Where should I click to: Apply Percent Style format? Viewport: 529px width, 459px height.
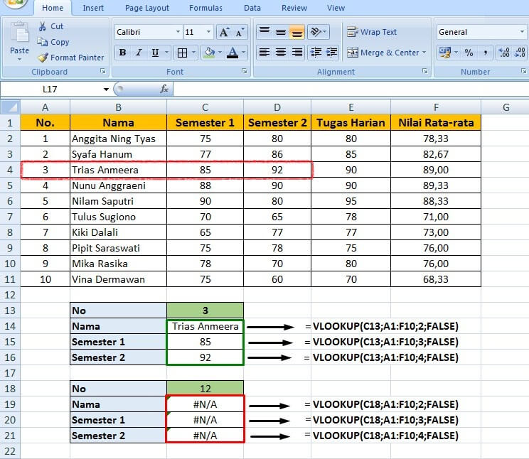click(x=469, y=53)
